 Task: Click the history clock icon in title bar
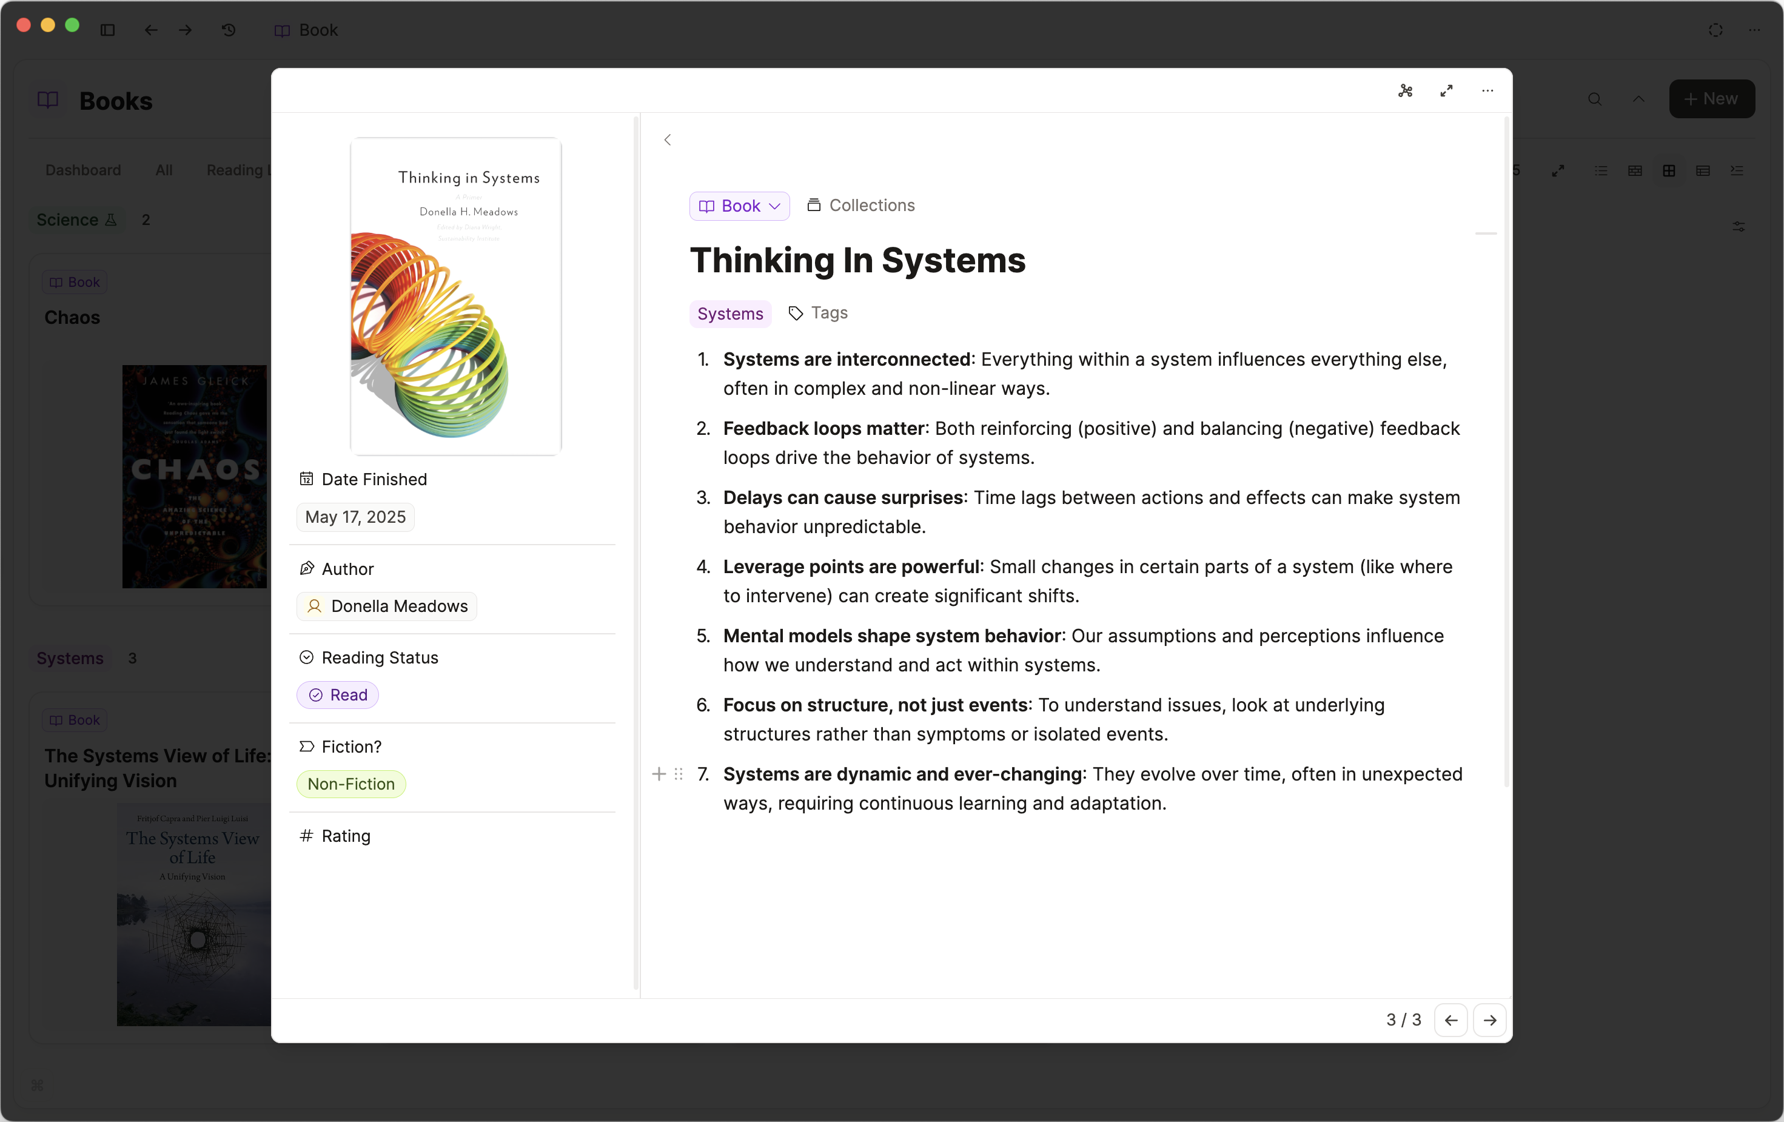[229, 30]
